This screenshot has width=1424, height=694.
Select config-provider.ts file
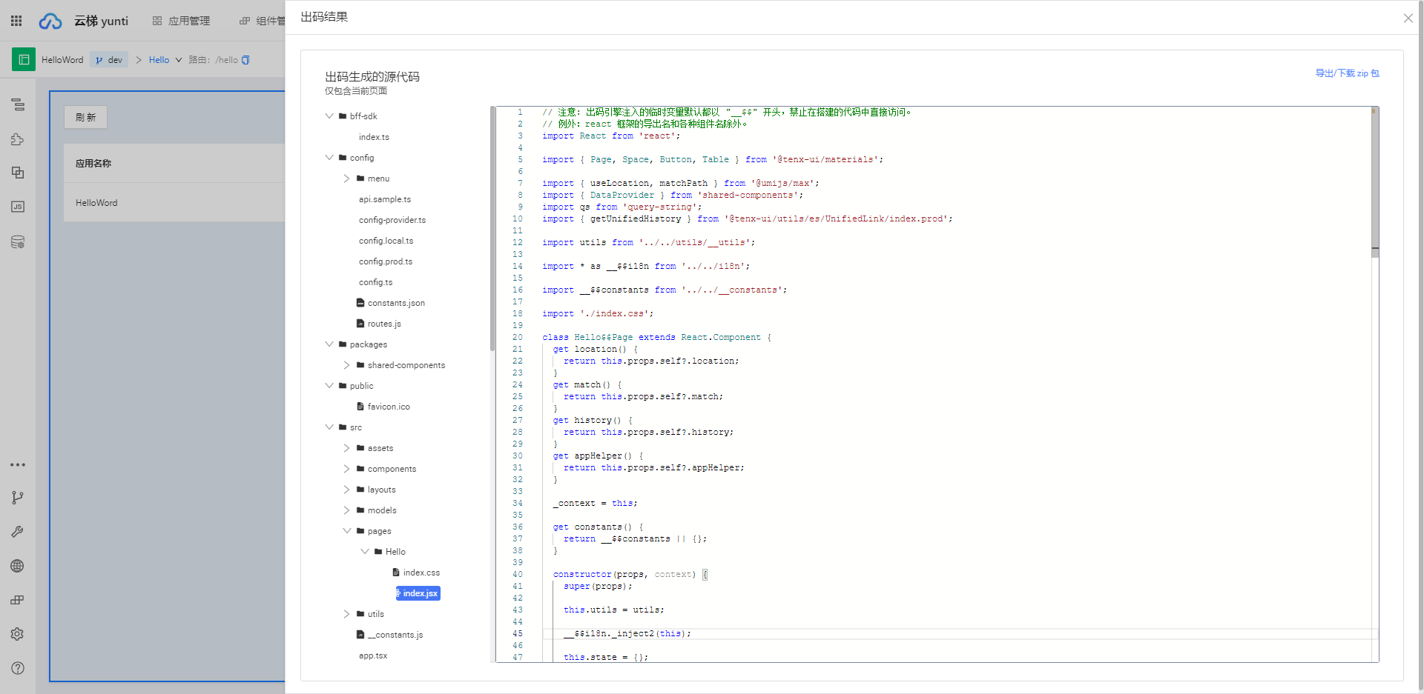pos(392,220)
